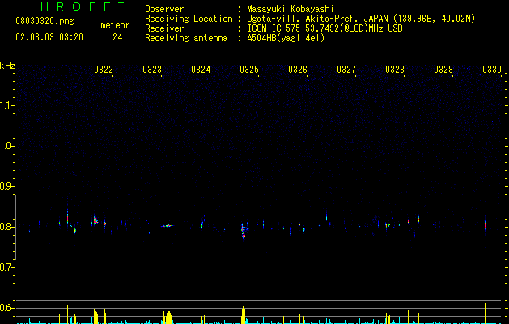
Task: Click the 0324 time marker
Action: point(201,70)
